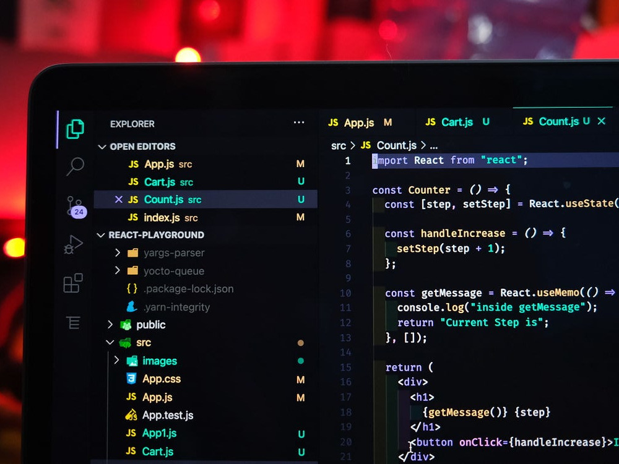Open App1.js in the file tree
This screenshot has width=619, height=464.
point(159,433)
